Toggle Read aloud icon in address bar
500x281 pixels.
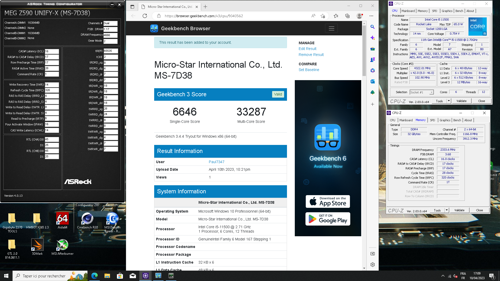[x=313, y=16]
